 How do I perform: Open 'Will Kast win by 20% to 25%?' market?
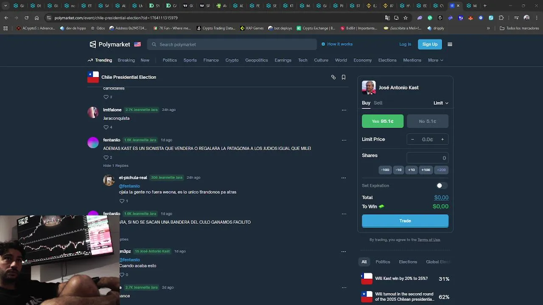pyautogui.click(x=405, y=279)
